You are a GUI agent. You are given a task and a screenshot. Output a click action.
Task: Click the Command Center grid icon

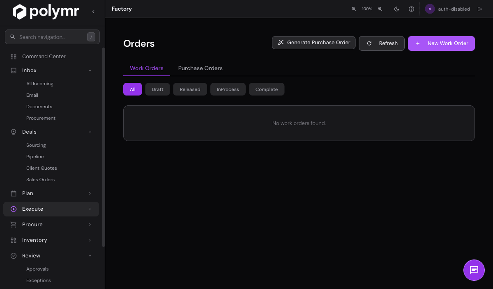pos(14,57)
